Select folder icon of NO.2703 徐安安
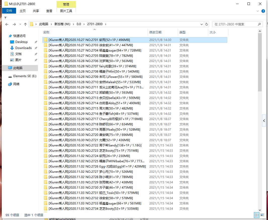Image resolution: width=268 pixels, height=220 pixels. click(46, 45)
